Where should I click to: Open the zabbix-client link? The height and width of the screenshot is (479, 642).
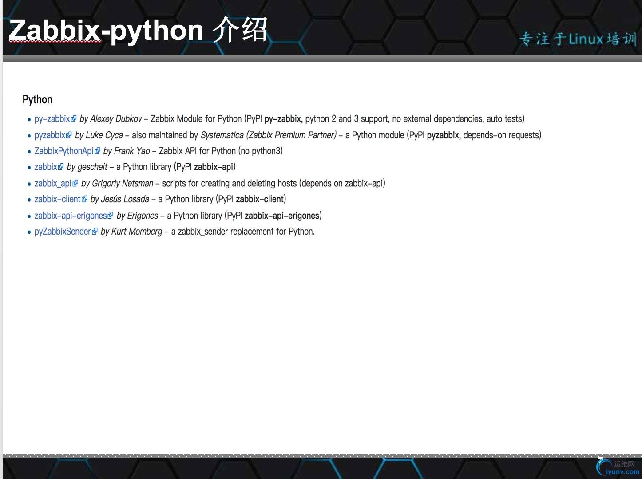pyautogui.click(x=57, y=199)
